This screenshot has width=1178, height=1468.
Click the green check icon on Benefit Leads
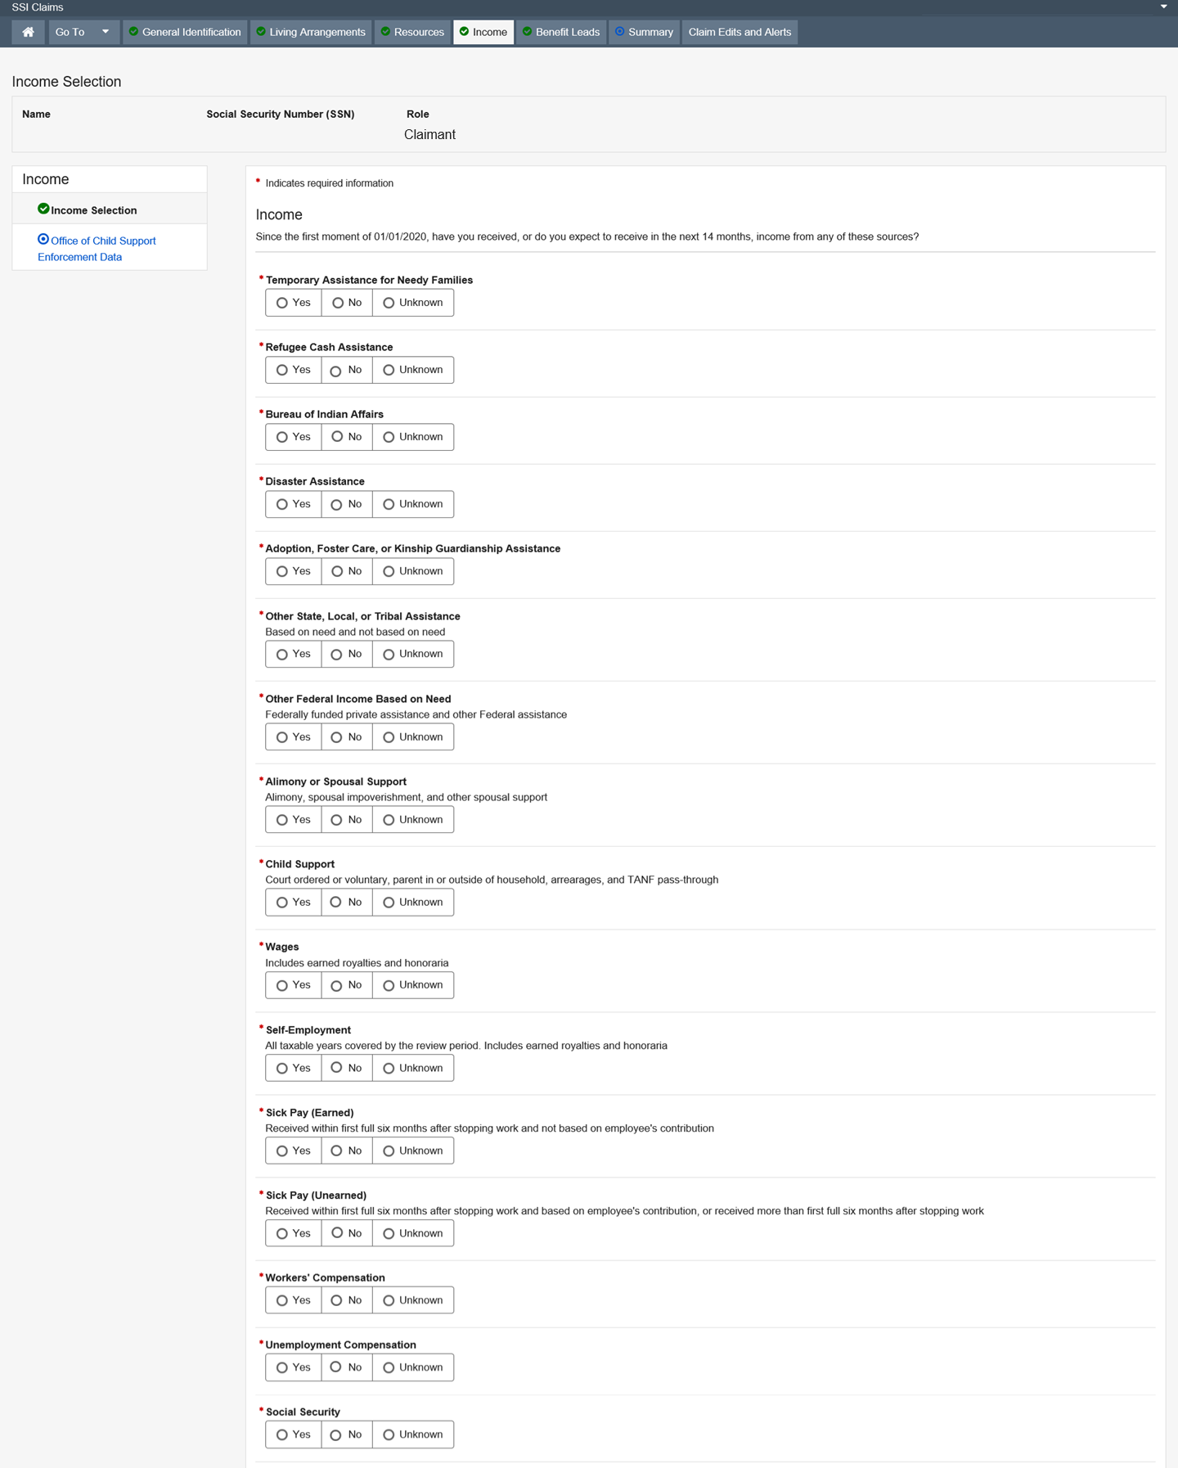(x=527, y=32)
